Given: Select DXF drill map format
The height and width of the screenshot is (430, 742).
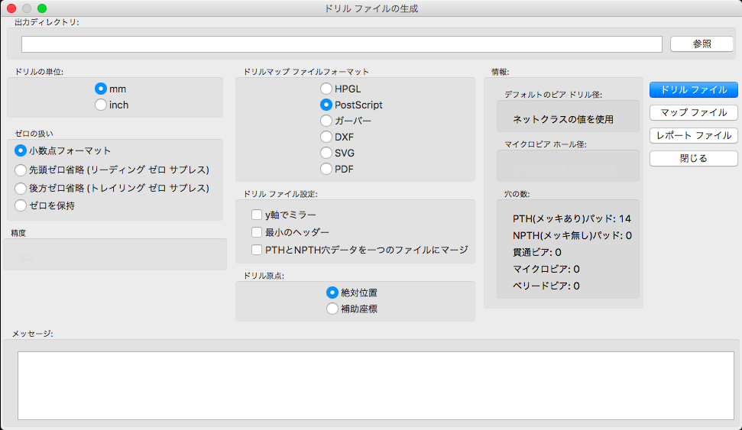Looking at the screenshot, I should [326, 137].
